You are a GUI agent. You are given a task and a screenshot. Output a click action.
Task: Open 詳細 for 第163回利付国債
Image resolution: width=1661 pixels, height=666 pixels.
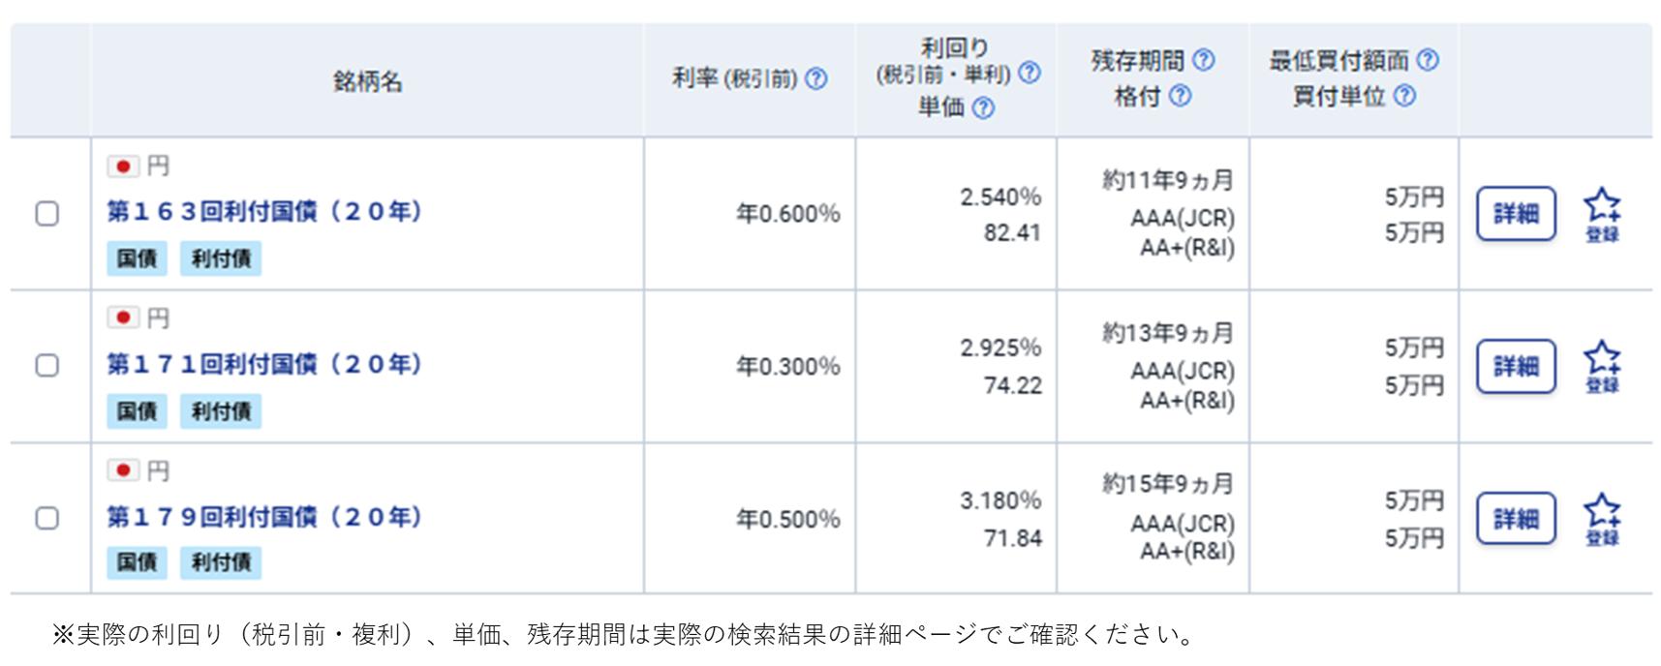(1516, 213)
